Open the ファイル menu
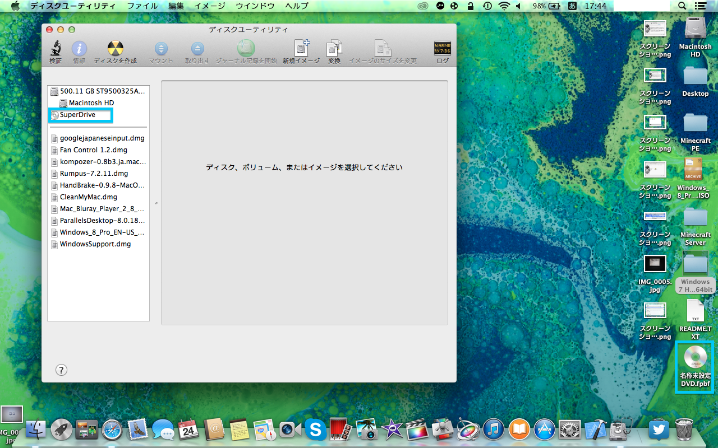 pos(142,6)
